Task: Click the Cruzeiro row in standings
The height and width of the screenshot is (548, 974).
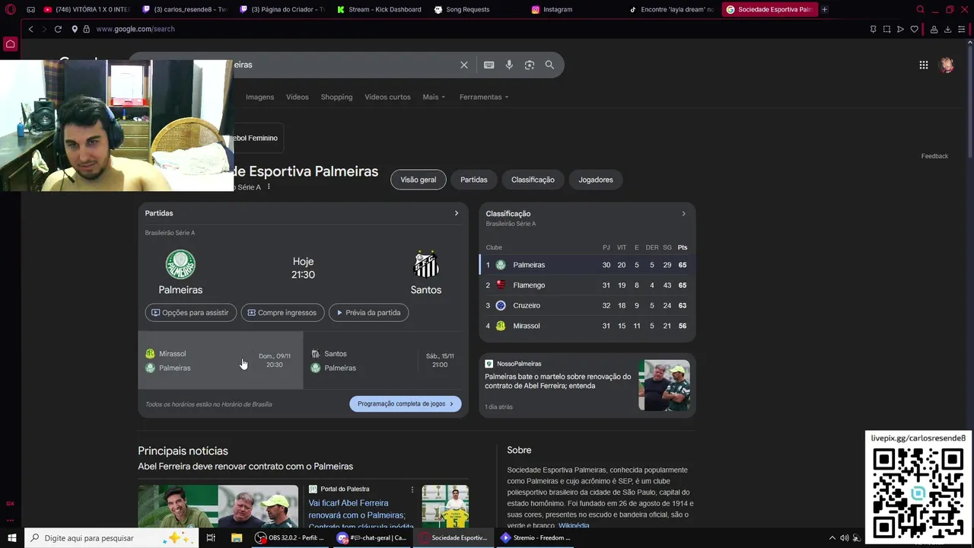Action: pos(587,306)
